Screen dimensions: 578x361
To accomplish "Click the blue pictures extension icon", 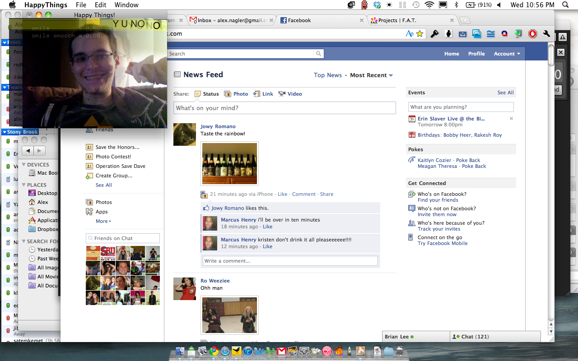I will (x=476, y=33).
